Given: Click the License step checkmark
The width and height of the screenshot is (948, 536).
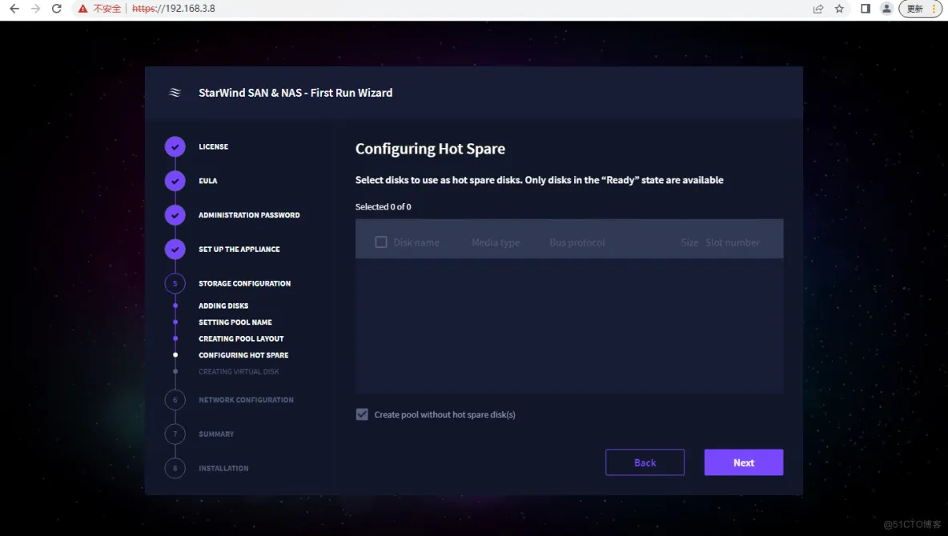Looking at the screenshot, I should coord(175,147).
